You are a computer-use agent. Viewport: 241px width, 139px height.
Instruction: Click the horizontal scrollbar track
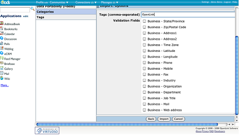click(127, 124)
